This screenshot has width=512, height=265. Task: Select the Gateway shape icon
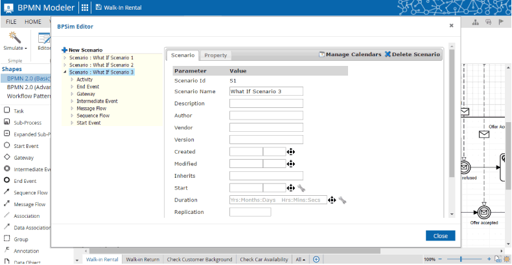pyautogui.click(x=6, y=157)
